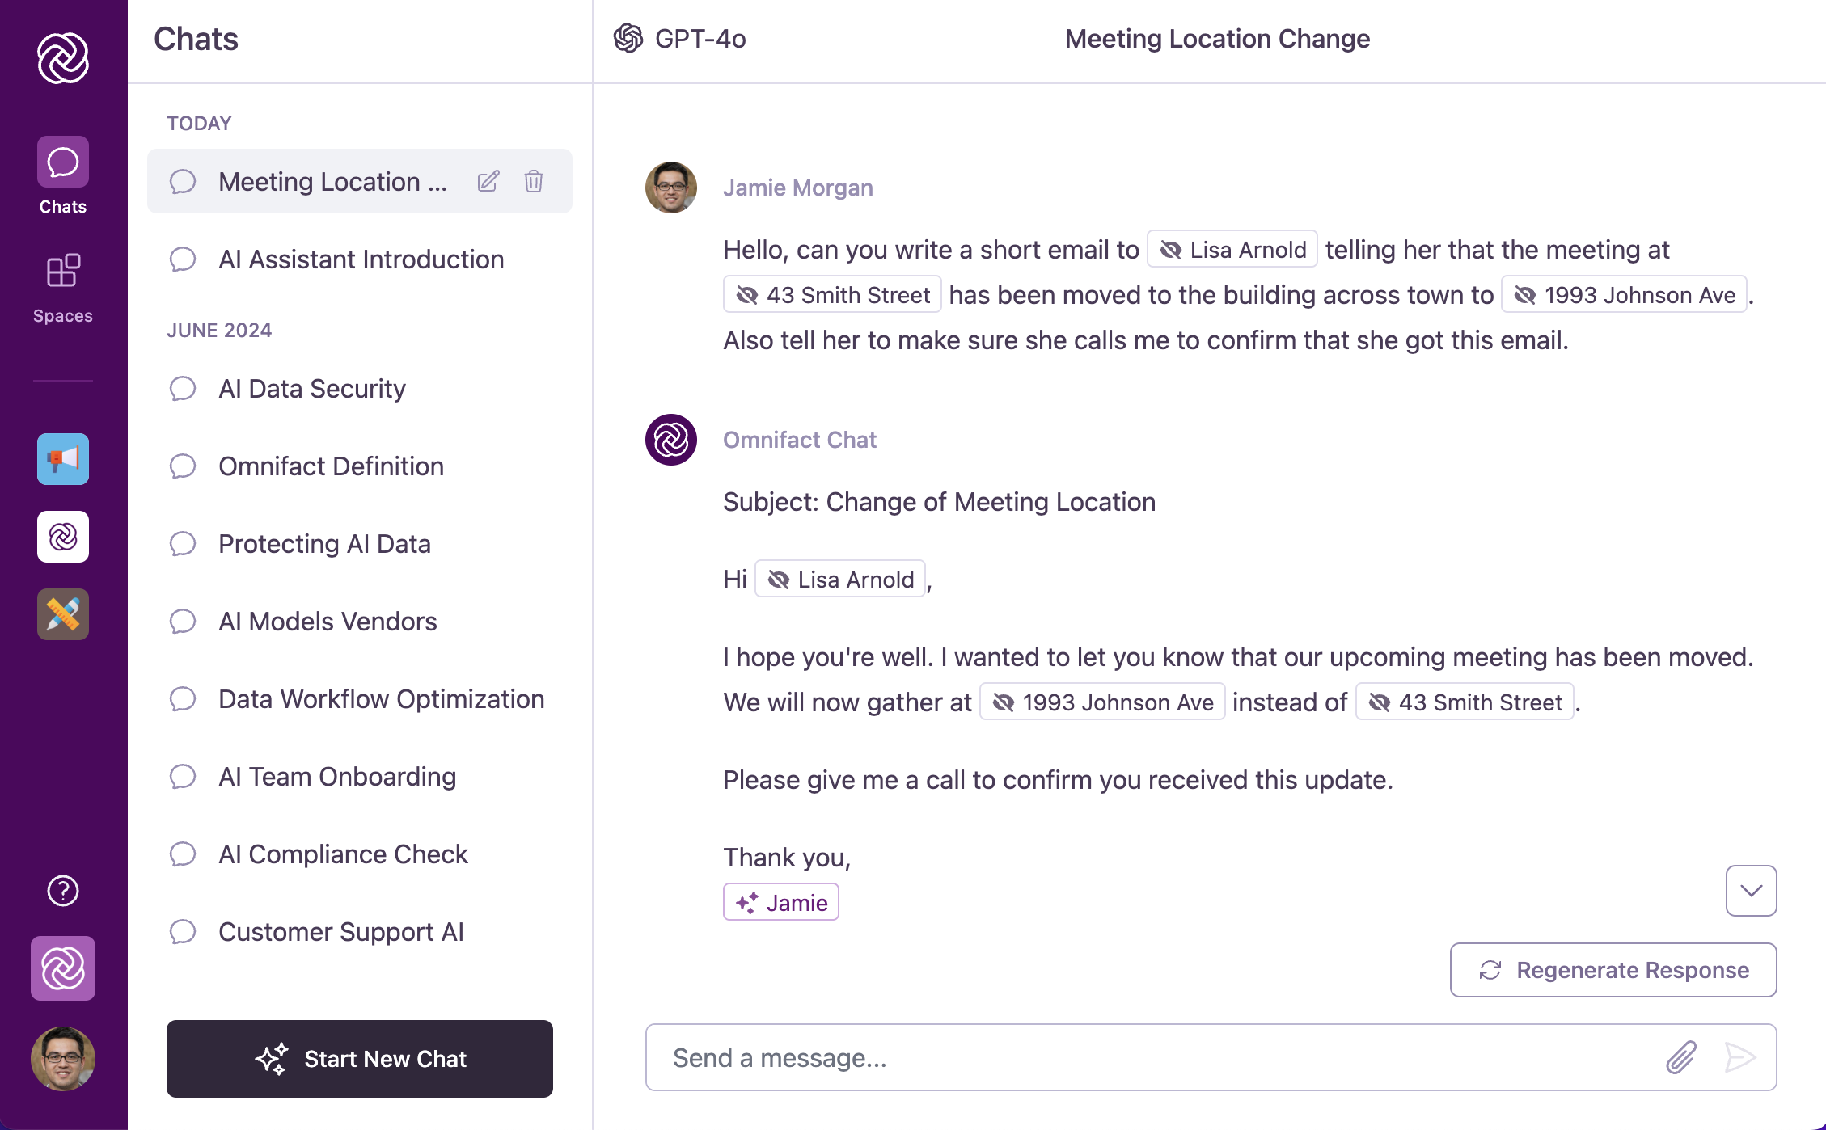Viewport: 1826px width, 1130px height.
Task: Delete the Meeting Location chat via trash icon
Action: (533, 181)
